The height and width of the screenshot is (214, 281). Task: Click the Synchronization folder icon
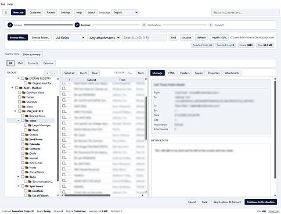[x=30, y=181]
